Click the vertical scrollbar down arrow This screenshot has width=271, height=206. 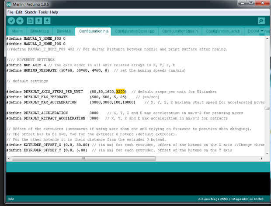click(x=267, y=153)
